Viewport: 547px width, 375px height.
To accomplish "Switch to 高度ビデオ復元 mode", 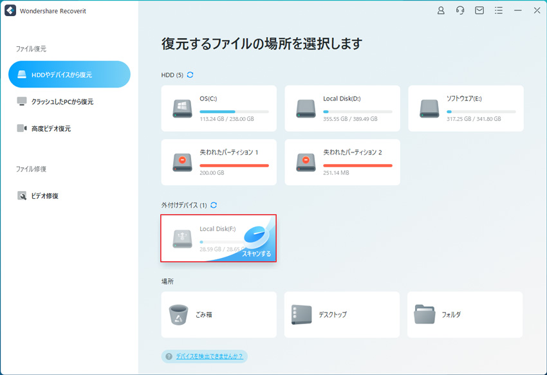I will pyautogui.click(x=51, y=129).
